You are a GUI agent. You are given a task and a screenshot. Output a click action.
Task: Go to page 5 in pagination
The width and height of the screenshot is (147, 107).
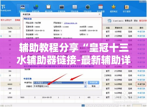(98, 106)
